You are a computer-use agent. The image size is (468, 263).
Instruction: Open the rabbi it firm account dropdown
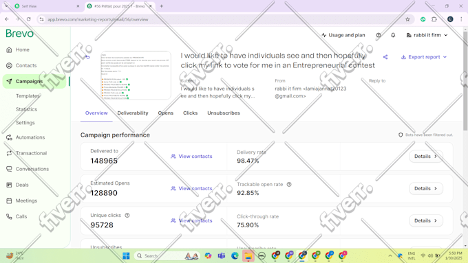point(427,35)
